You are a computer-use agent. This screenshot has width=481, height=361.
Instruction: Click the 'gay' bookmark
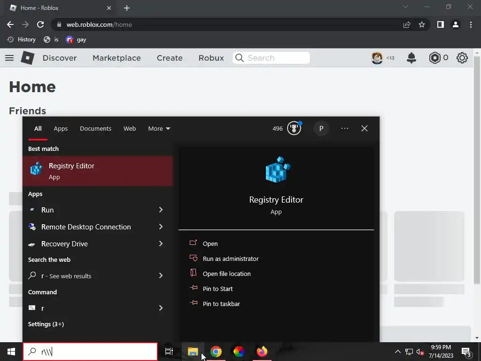click(76, 39)
